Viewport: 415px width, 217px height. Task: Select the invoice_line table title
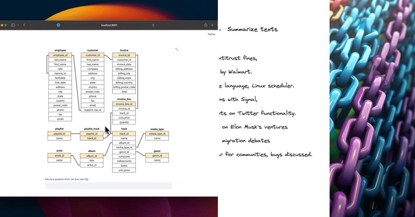tap(124, 99)
